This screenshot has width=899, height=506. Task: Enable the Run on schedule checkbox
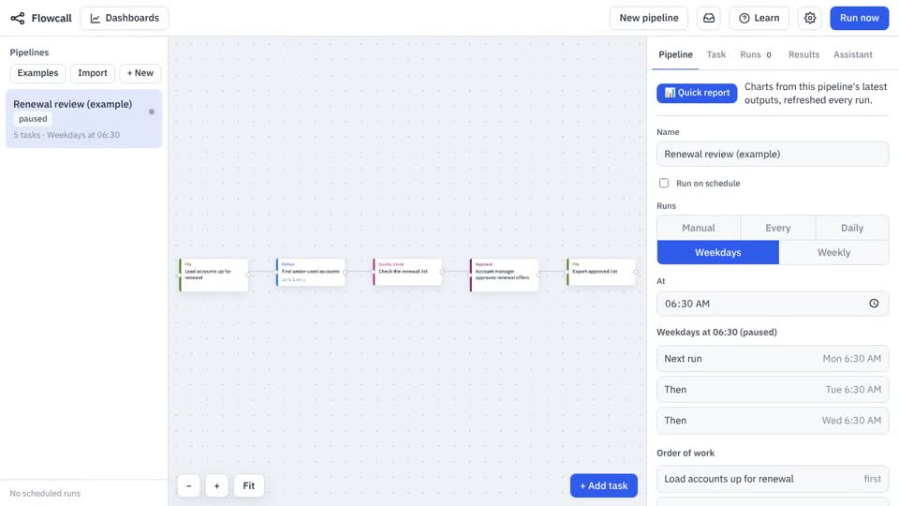point(664,183)
